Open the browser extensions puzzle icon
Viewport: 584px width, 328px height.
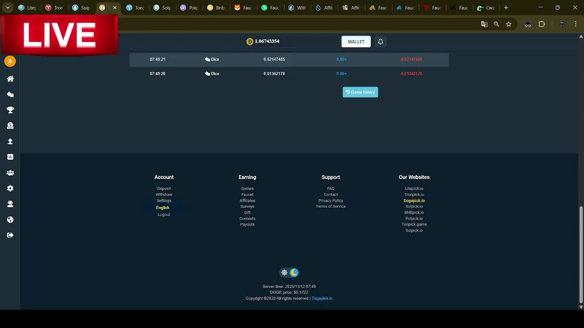542,24
